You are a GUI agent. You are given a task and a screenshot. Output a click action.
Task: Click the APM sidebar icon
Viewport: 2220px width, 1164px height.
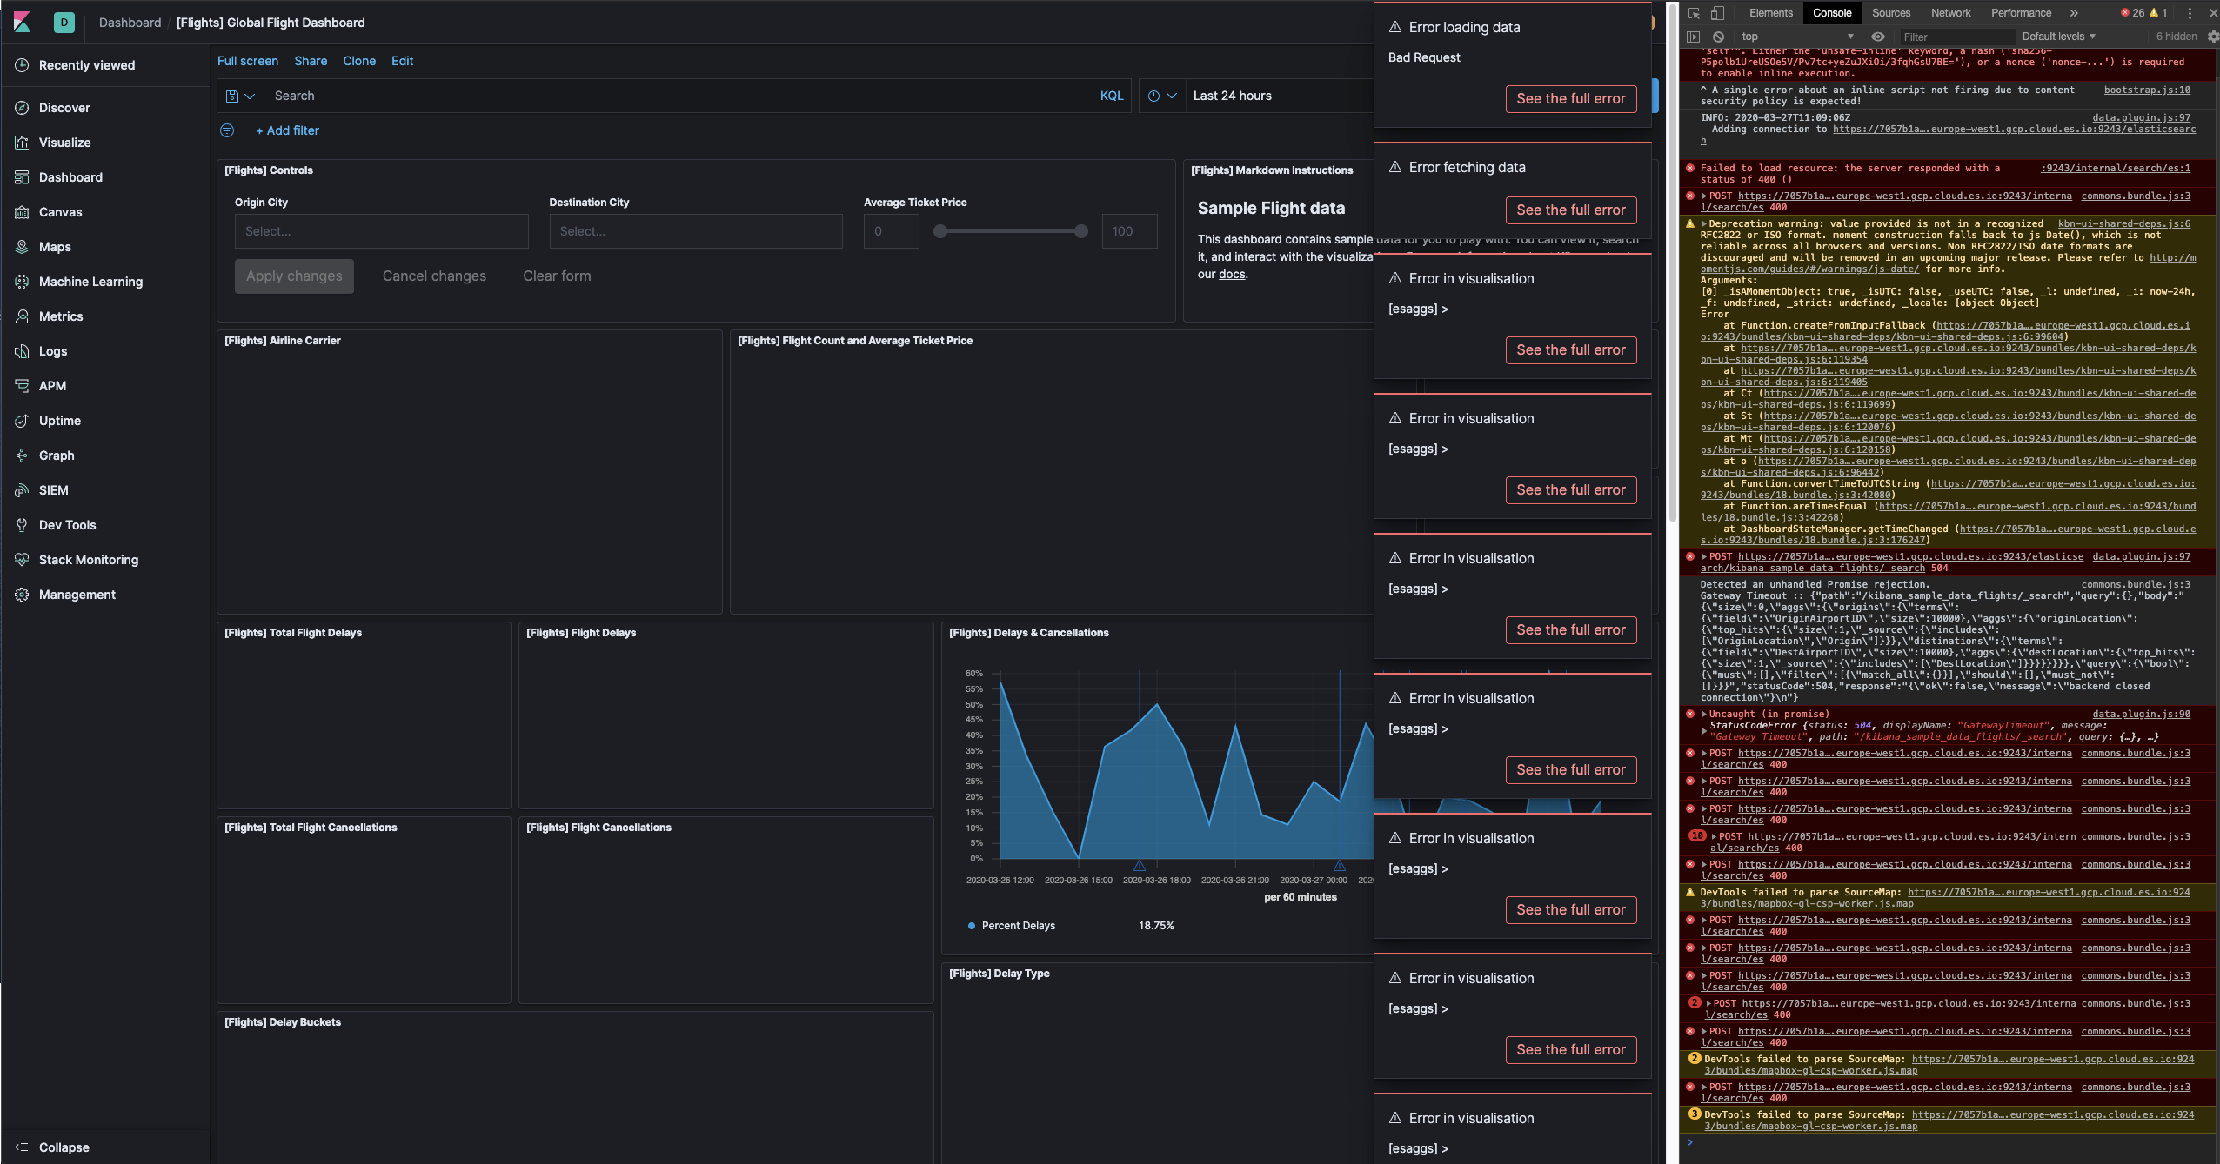[22, 386]
